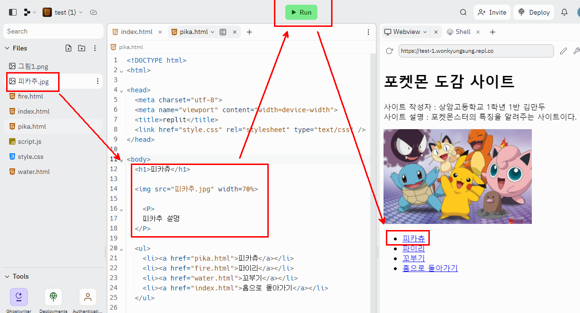Close the index.html editor tab
This screenshot has height=313, width=580.
point(160,32)
